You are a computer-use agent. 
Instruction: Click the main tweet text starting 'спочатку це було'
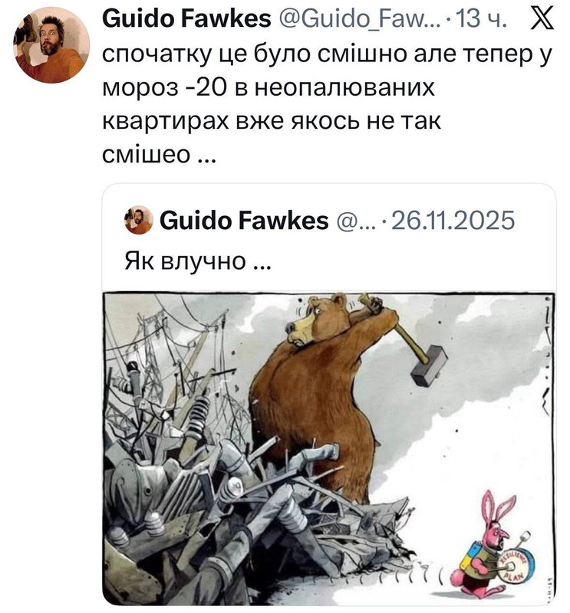click(328, 104)
